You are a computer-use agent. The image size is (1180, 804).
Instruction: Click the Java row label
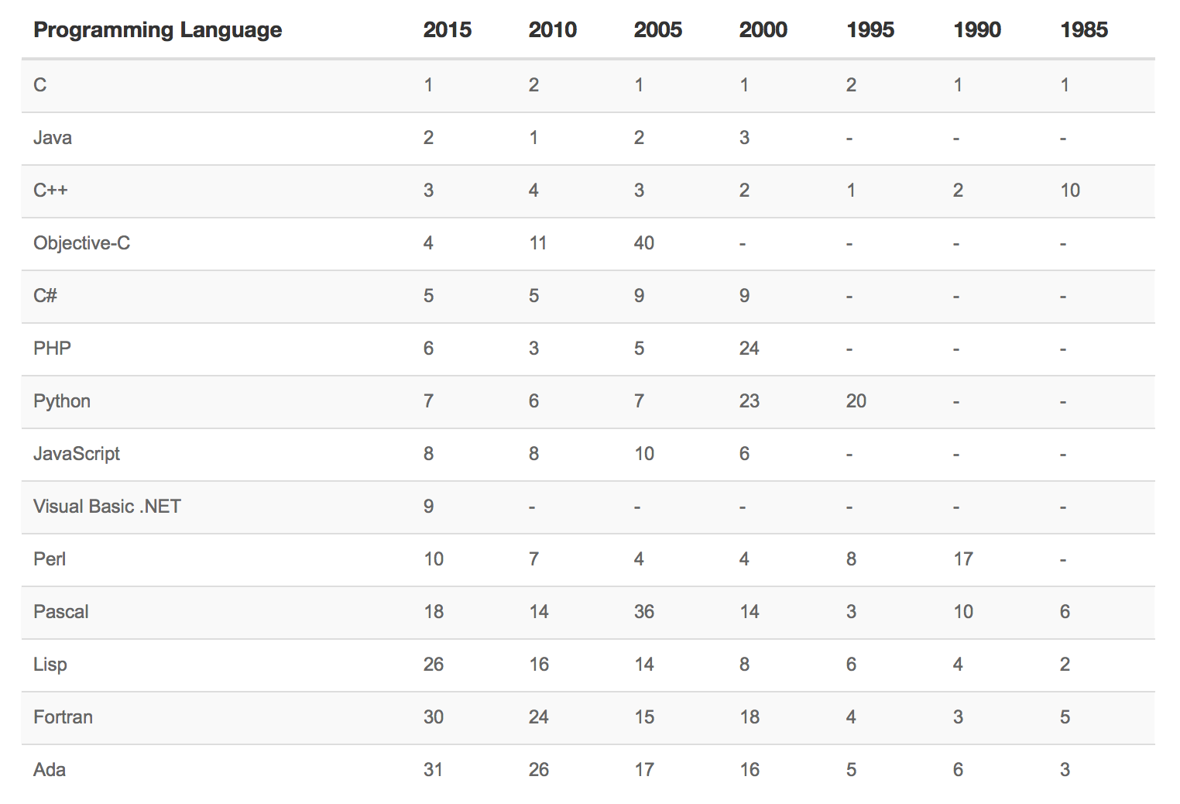pos(53,138)
